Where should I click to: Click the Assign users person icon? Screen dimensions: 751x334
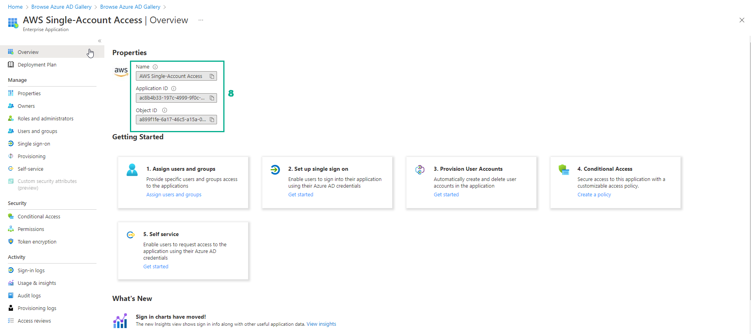point(132,170)
